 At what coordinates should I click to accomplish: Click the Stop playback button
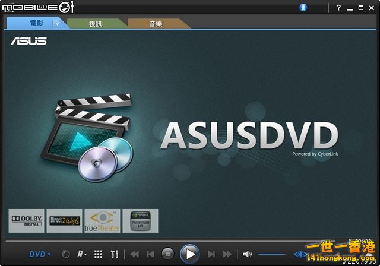[x=168, y=254]
